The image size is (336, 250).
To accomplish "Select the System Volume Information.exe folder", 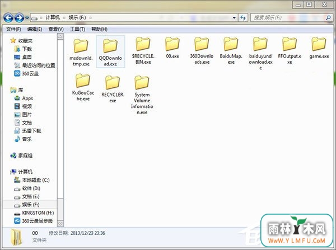I will coord(142,83).
